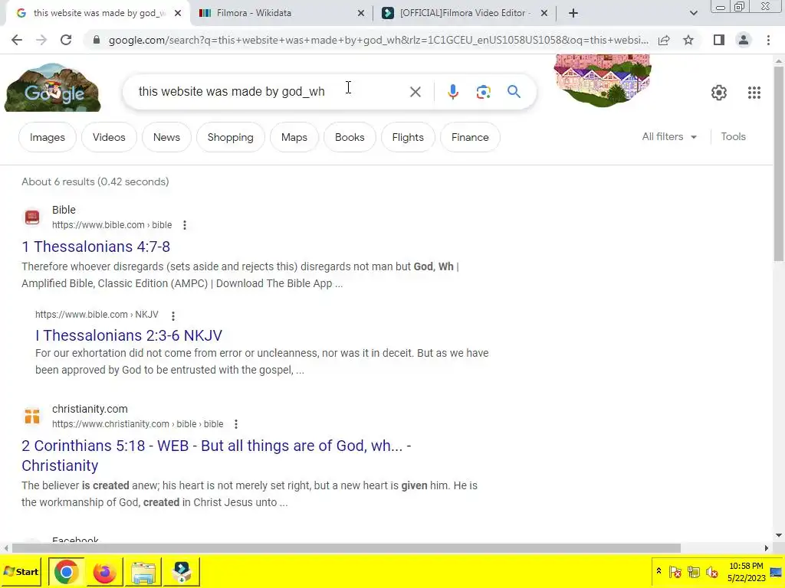Filter results by Finance
This screenshot has width=785, height=588.
(470, 137)
